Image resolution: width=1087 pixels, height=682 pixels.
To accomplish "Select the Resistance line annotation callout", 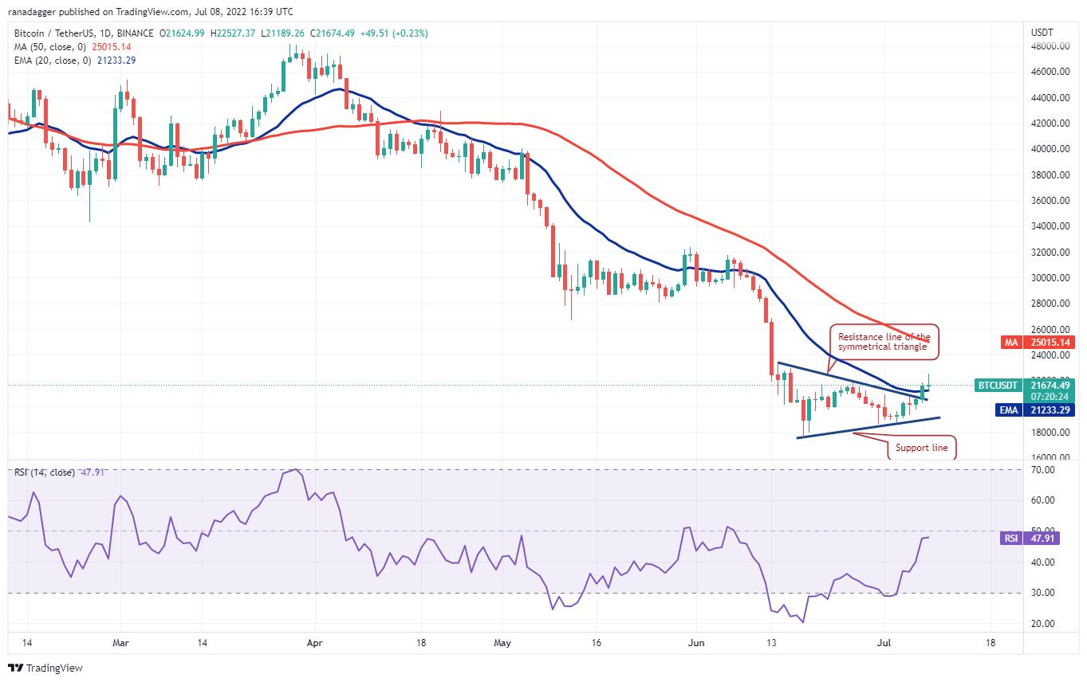I will coord(884,341).
